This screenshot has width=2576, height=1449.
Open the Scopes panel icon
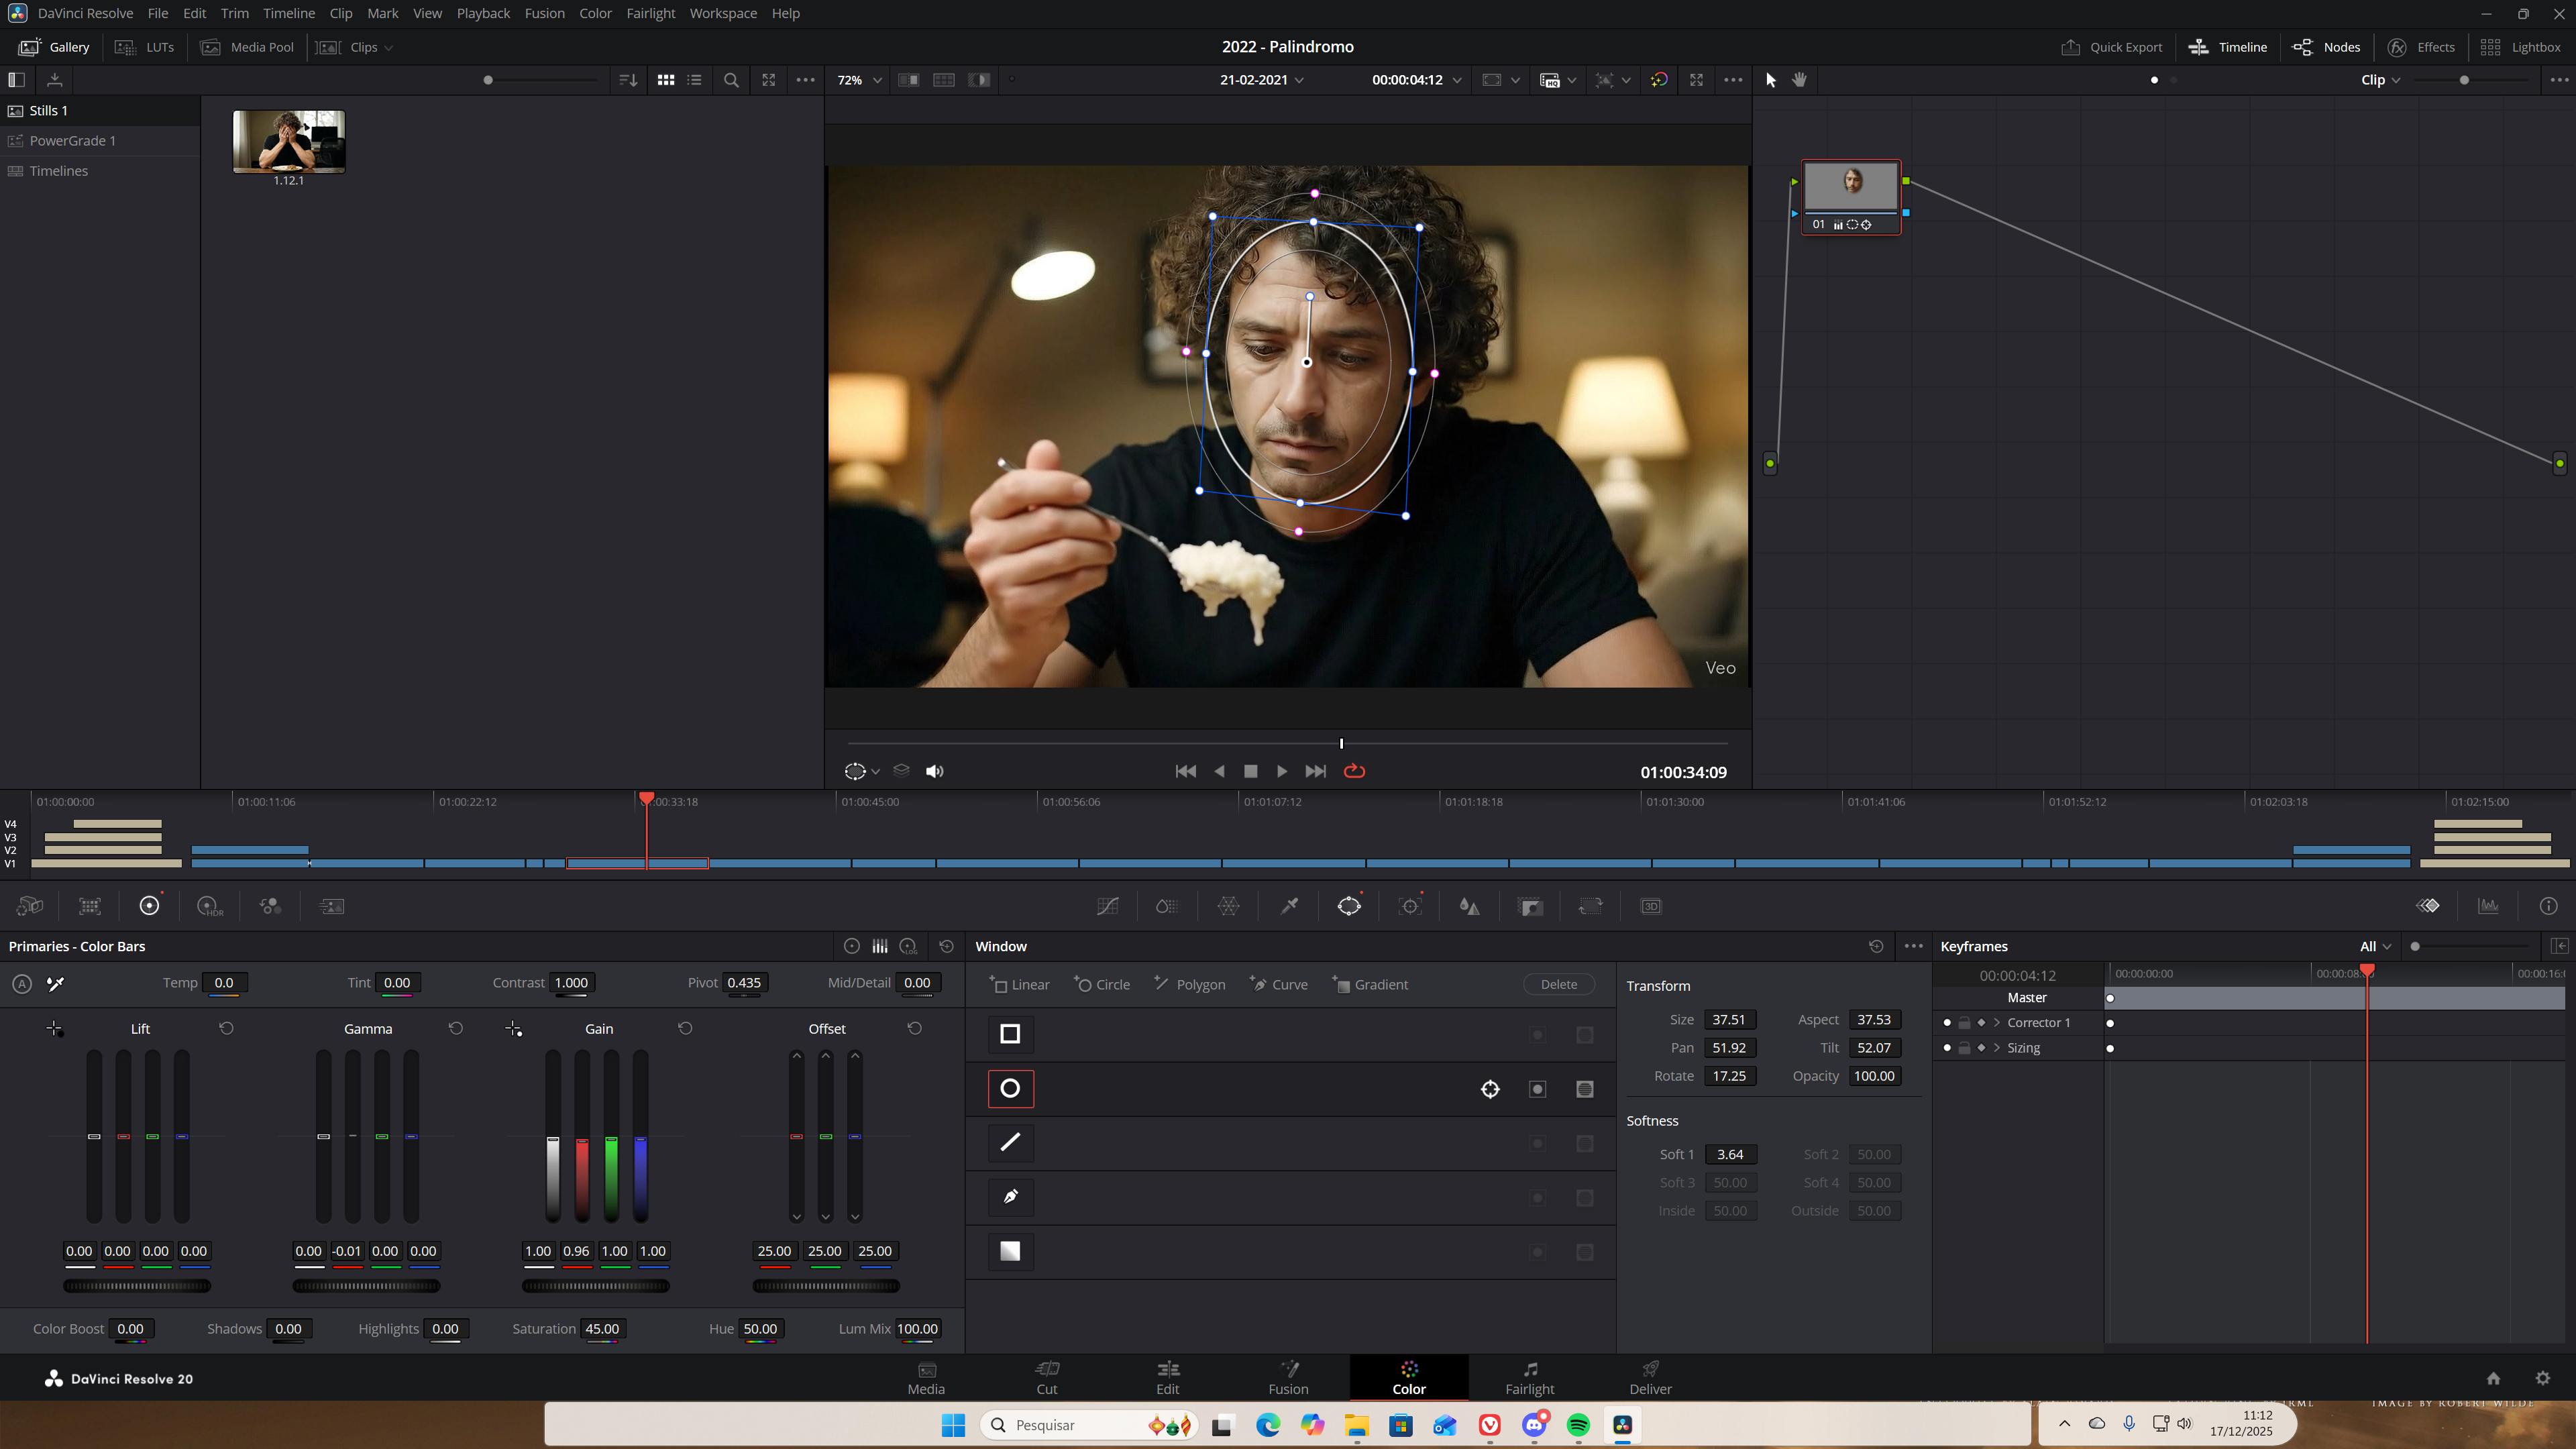pos(2488,906)
